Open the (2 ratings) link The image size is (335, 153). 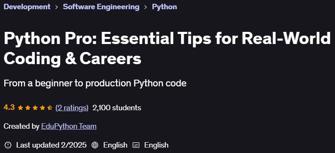[x=72, y=108]
